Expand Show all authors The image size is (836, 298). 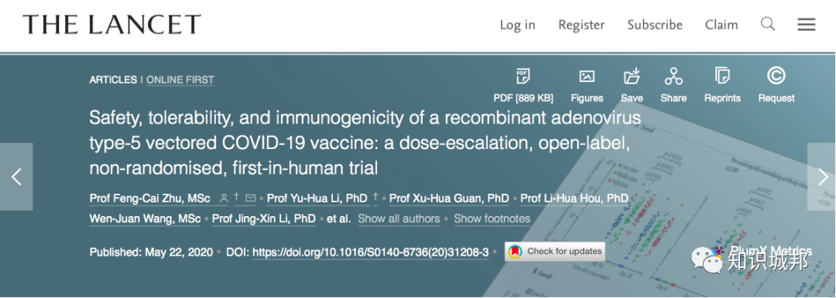[399, 218]
